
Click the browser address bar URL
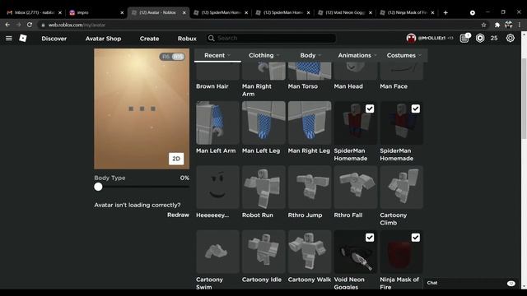pos(77,25)
